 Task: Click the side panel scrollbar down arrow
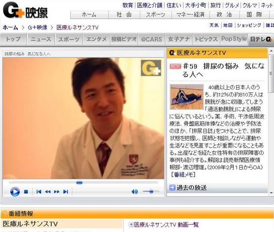point(271,193)
